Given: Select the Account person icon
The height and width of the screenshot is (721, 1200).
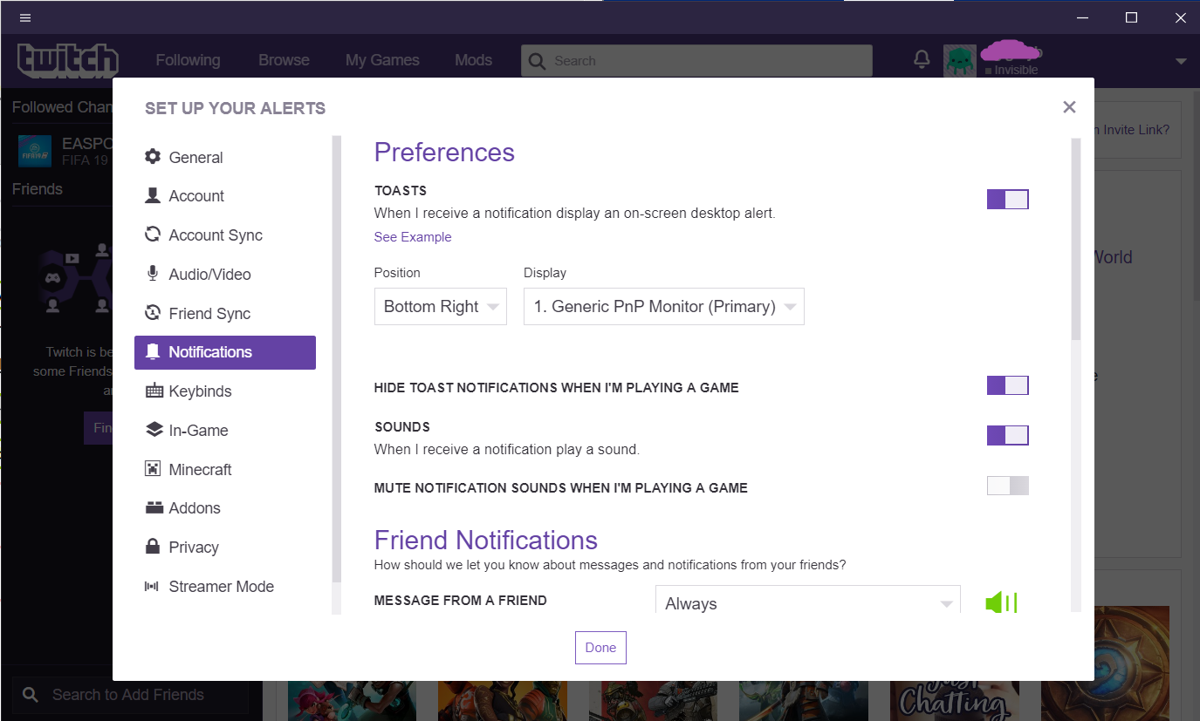Looking at the screenshot, I should click(153, 195).
